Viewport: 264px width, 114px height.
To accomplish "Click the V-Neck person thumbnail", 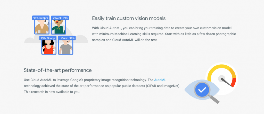I will click(x=58, y=27).
